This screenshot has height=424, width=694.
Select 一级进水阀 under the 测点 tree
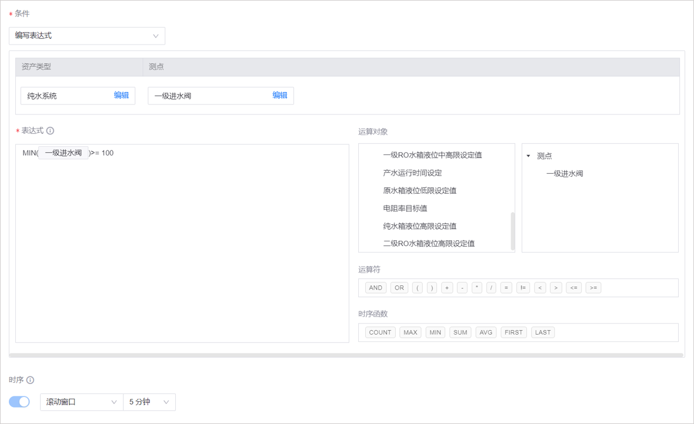pyautogui.click(x=564, y=174)
